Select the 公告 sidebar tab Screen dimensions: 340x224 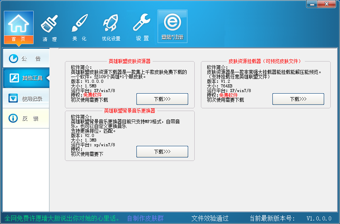coord(26,58)
